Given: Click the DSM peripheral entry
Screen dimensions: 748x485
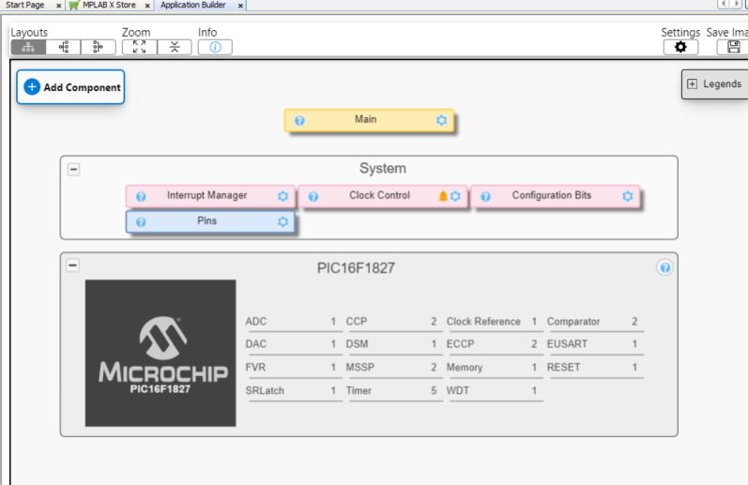Looking at the screenshot, I should tap(392, 344).
